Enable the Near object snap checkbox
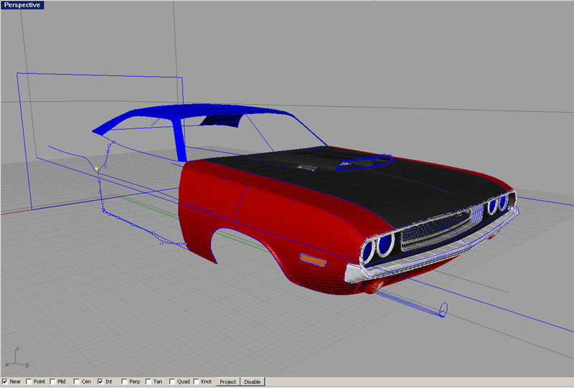 pos(5,382)
